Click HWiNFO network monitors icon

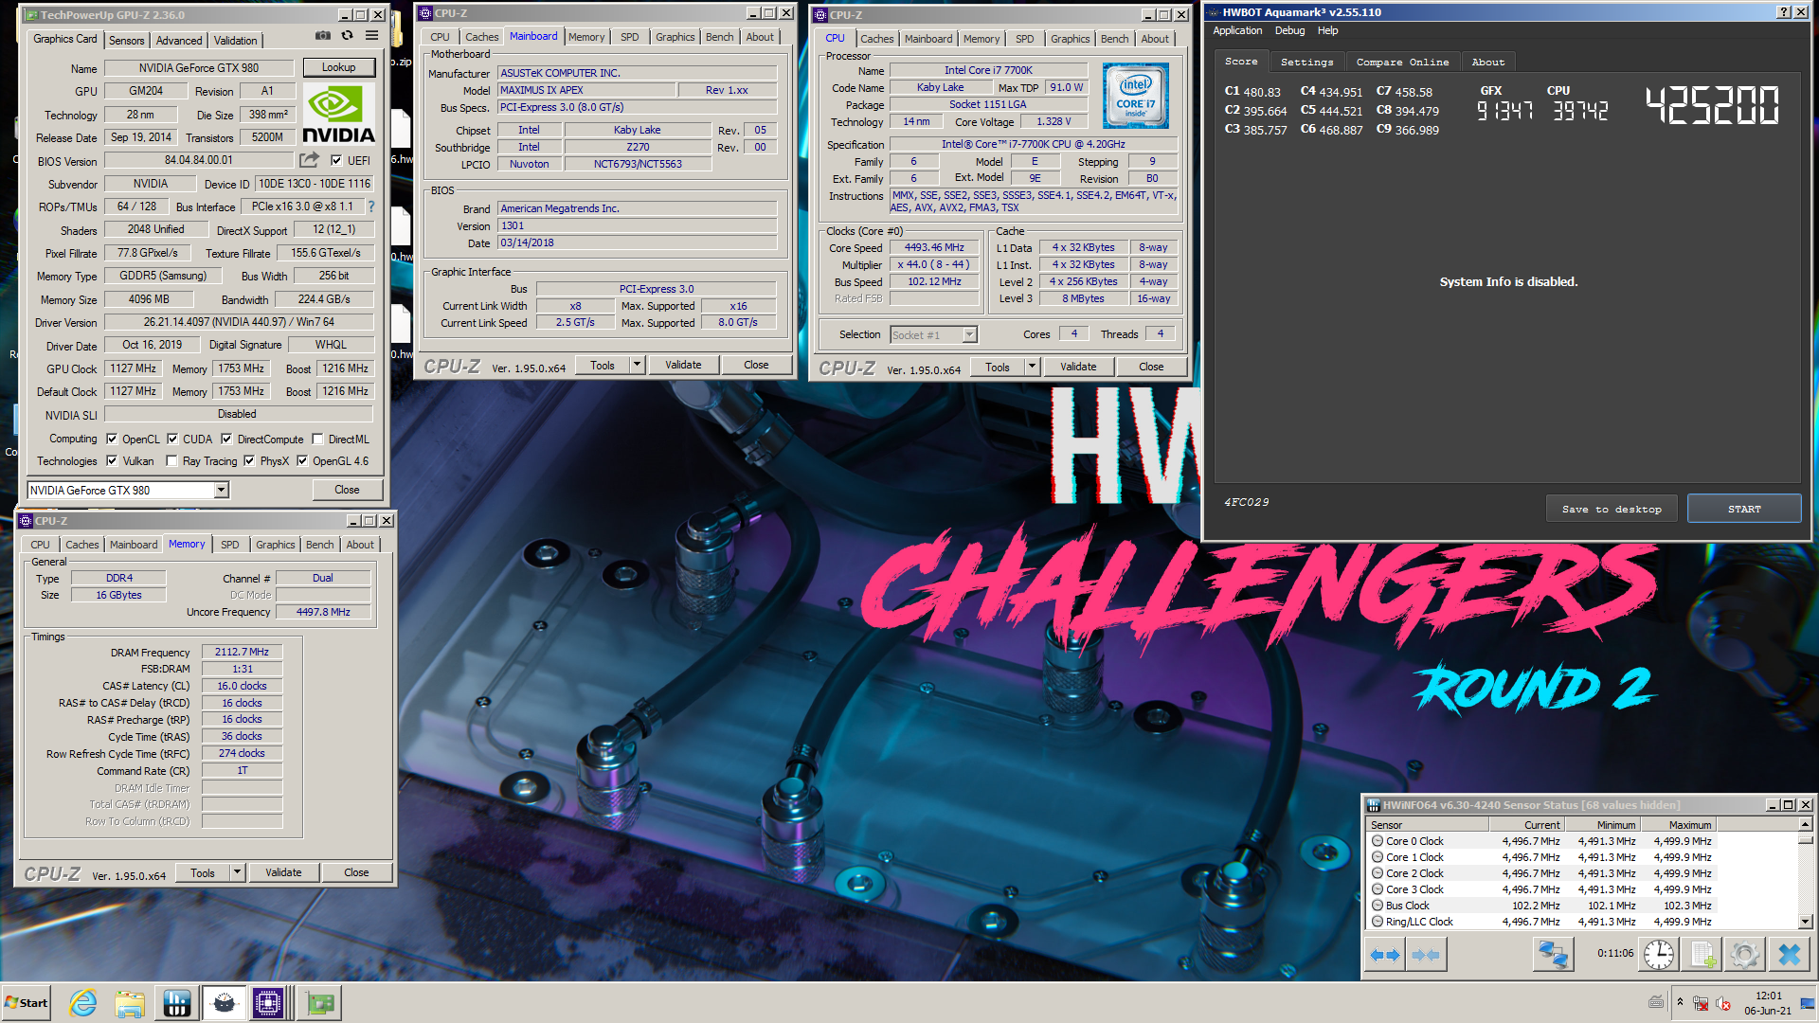pyautogui.click(x=1553, y=955)
